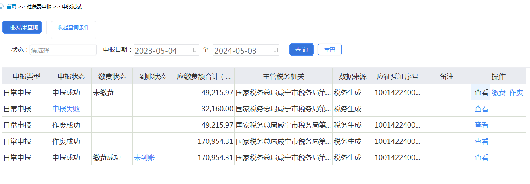Image resolution: width=530 pixels, height=184 pixels.
Task: Click the end date field 2024-05-03
Action: pos(246,50)
